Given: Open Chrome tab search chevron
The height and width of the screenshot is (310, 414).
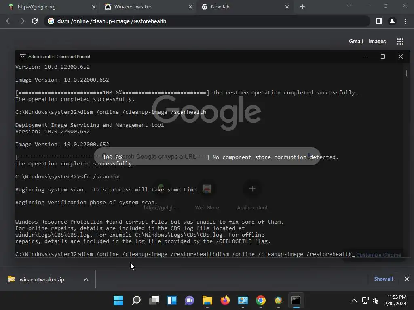Looking at the screenshot, I should 349,6.
